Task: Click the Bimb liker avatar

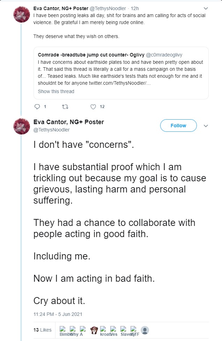Action: (x=63, y=331)
